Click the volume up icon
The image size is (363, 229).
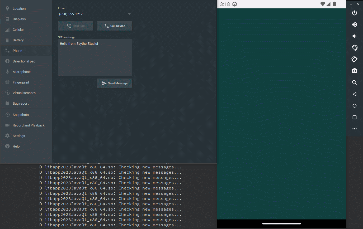tap(354, 25)
